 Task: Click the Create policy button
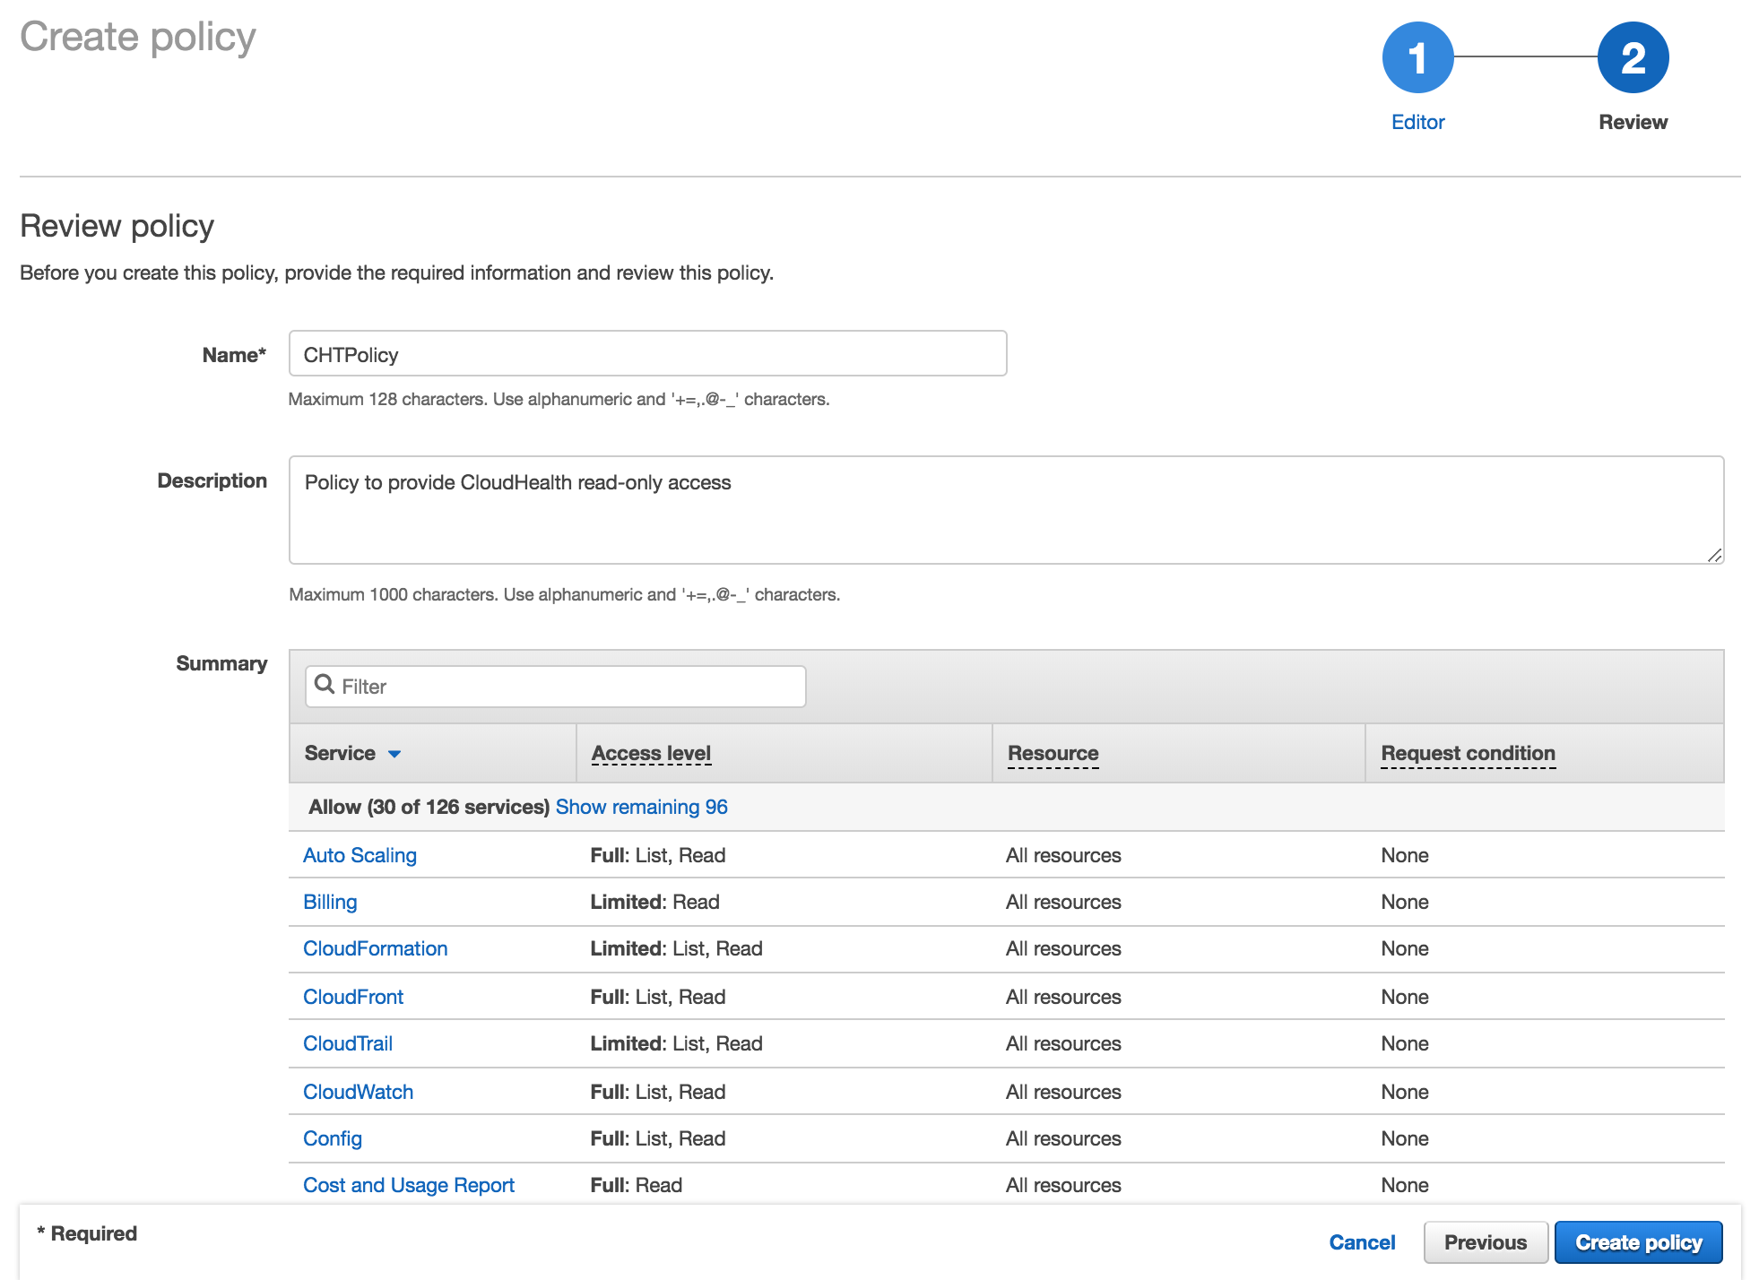(1638, 1242)
